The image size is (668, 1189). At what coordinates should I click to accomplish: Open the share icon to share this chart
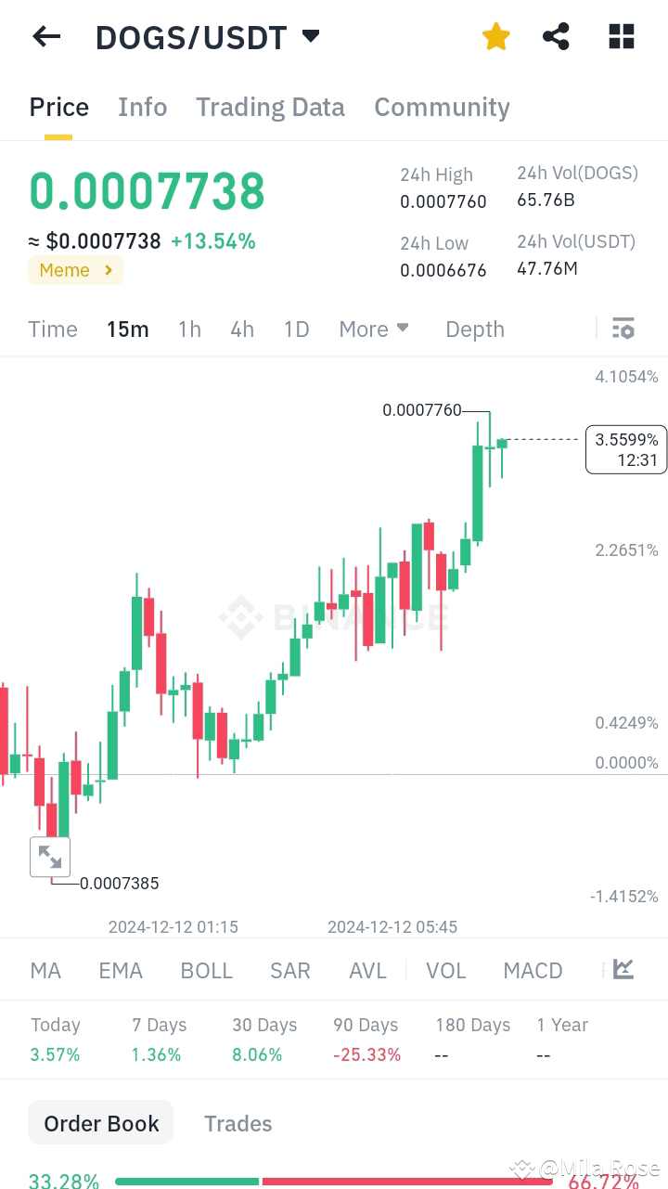coord(556,36)
